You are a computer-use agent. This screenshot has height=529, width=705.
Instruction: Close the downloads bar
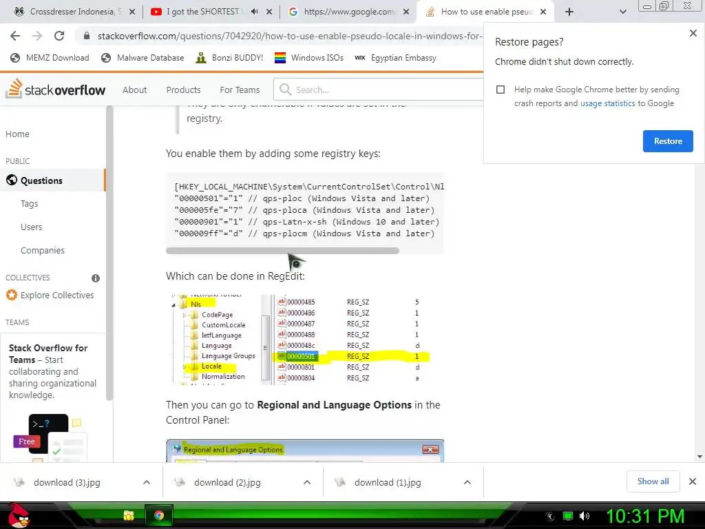693,481
